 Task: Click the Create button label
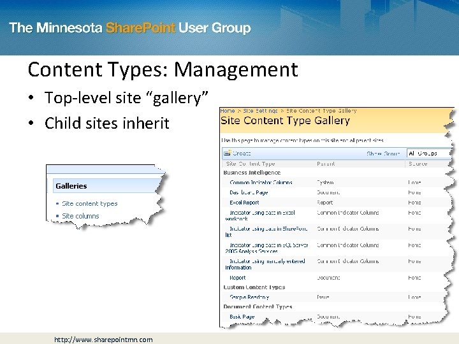click(x=242, y=154)
